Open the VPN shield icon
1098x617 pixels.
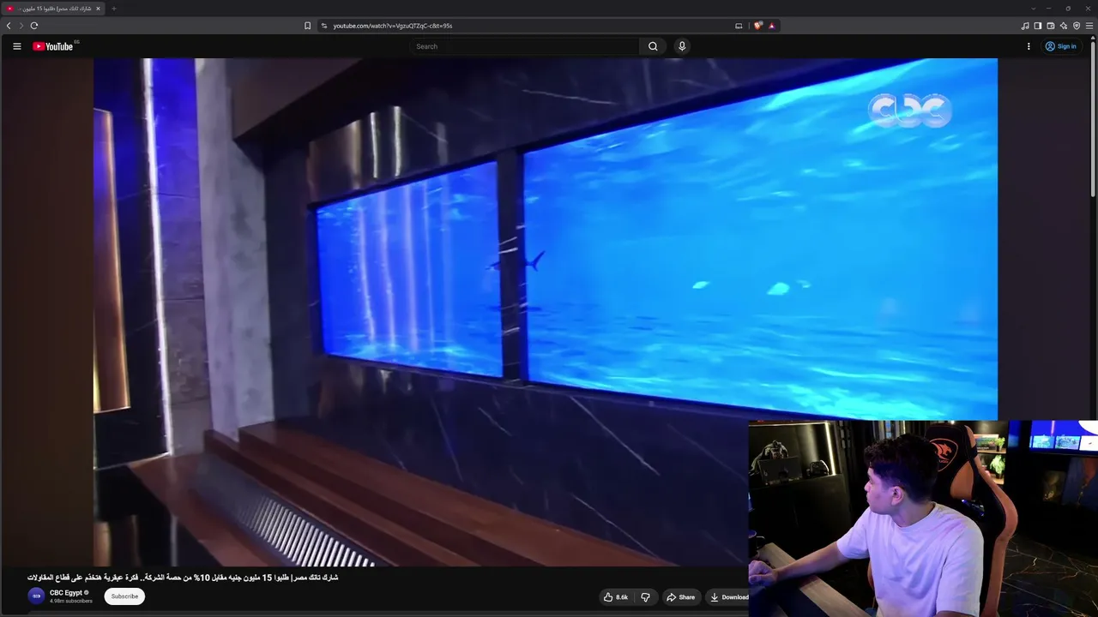point(1077,26)
